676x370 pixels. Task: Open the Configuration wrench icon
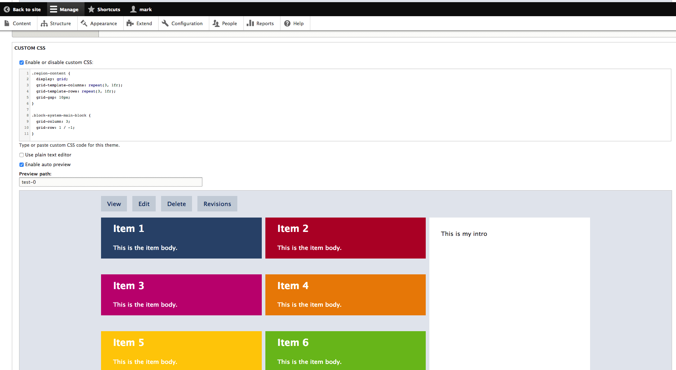point(165,23)
